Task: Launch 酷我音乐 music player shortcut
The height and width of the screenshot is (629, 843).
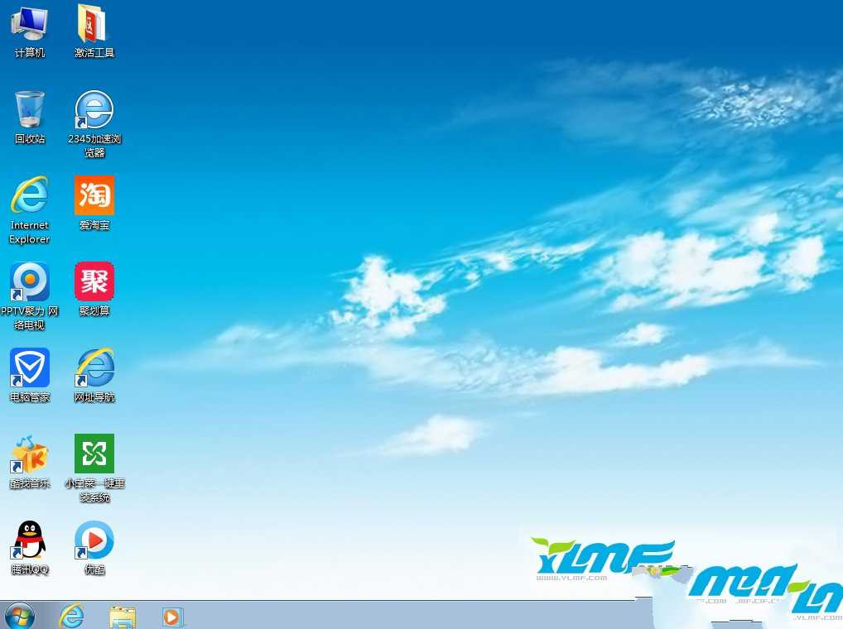Action: click(x=29, y=454)
